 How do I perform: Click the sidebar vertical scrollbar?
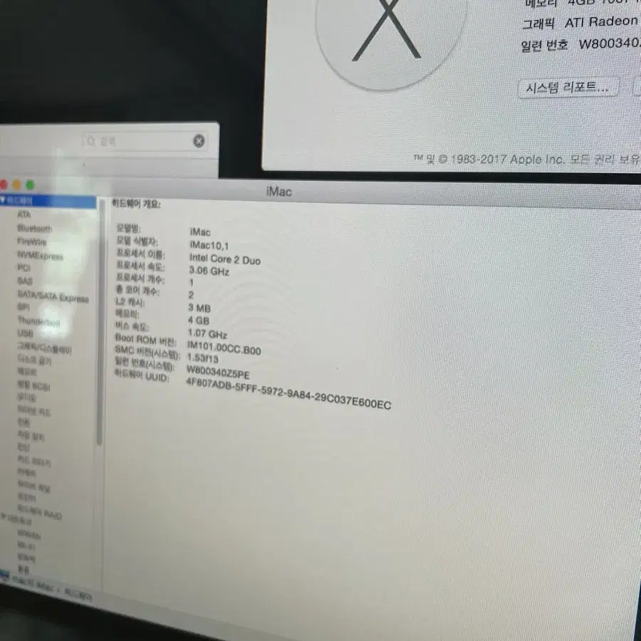tap(99, 323)
